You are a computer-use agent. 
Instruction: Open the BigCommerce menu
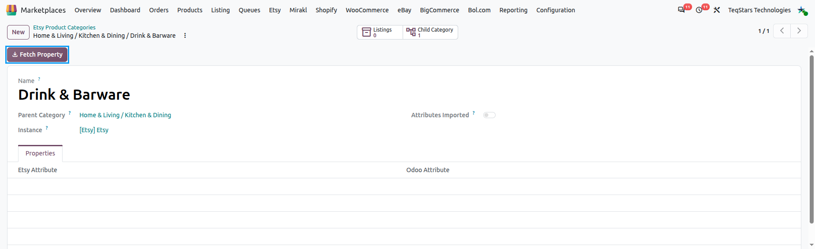tap(440, 10)
